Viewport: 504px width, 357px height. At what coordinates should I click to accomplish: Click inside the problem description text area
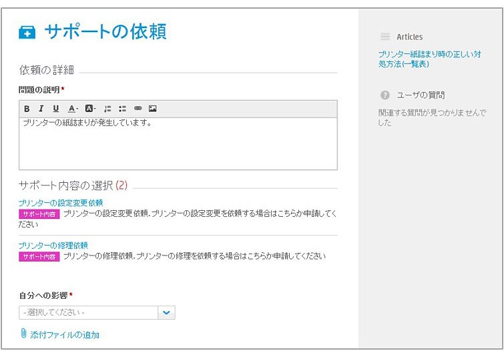(178, 143)
